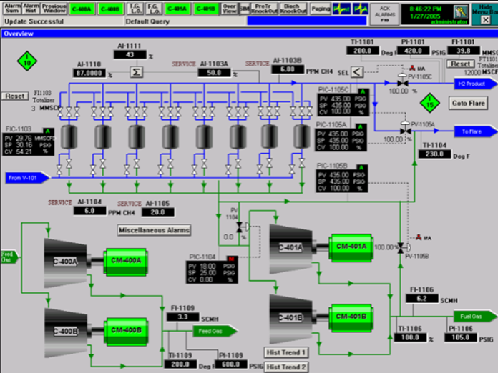Click green interlock diamond I-10
The image size is (498, 373).
26,61
